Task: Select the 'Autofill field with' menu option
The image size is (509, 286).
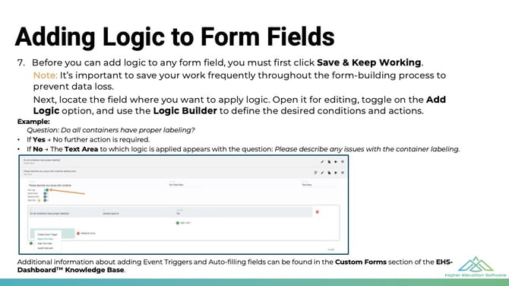Action: click(46, 248)
